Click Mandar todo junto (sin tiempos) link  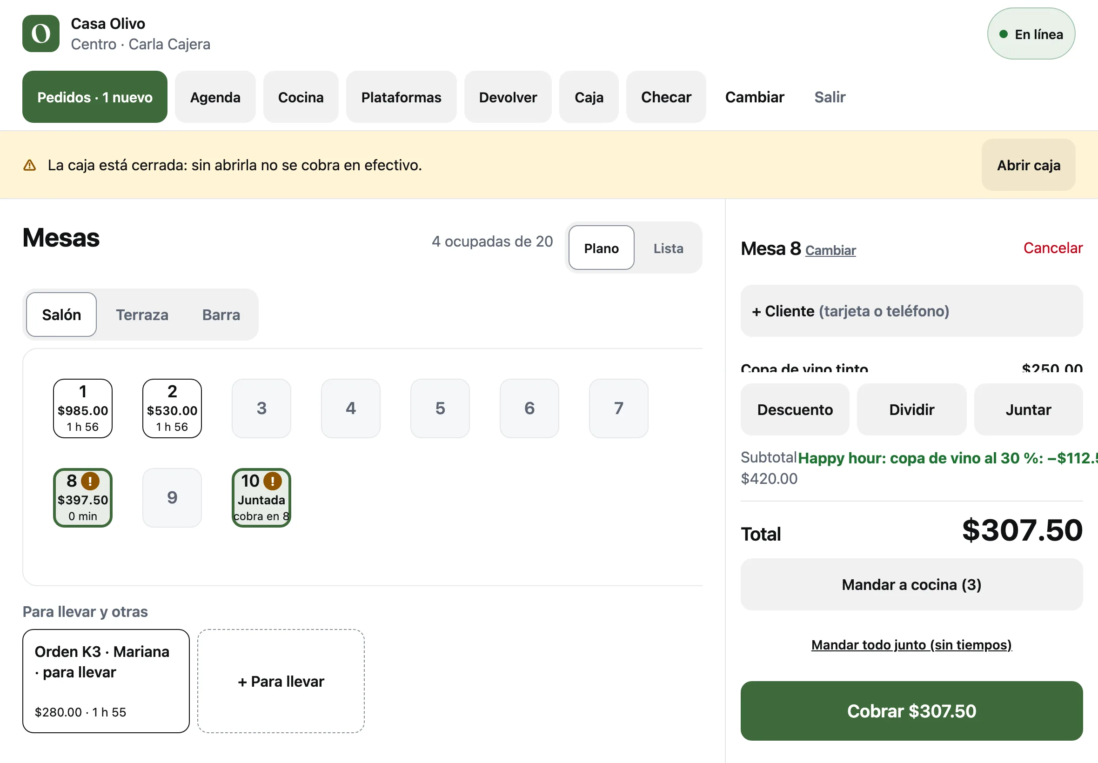[x=911, y=644]
